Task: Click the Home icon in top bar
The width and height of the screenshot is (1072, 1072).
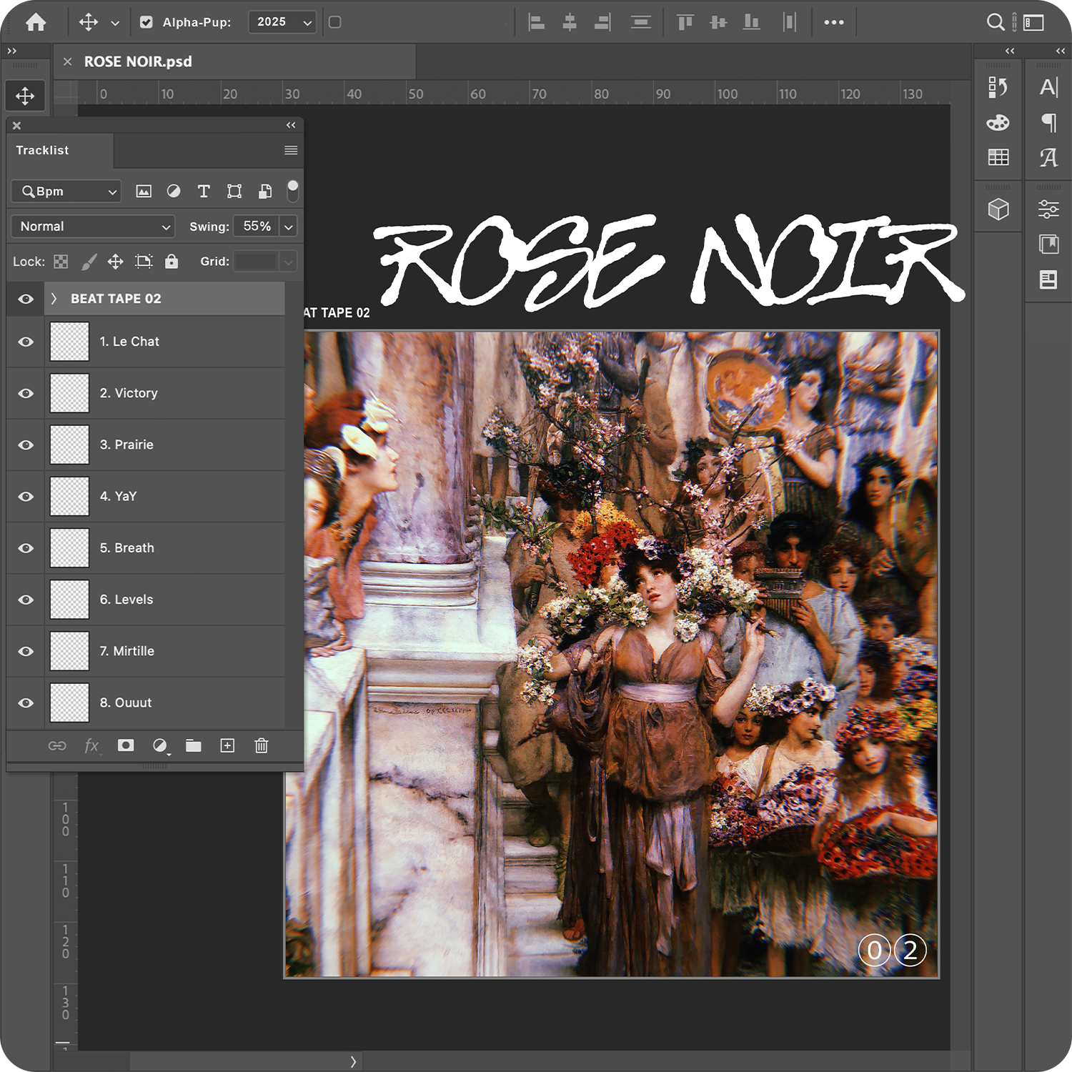Action: tap(36, 23)
